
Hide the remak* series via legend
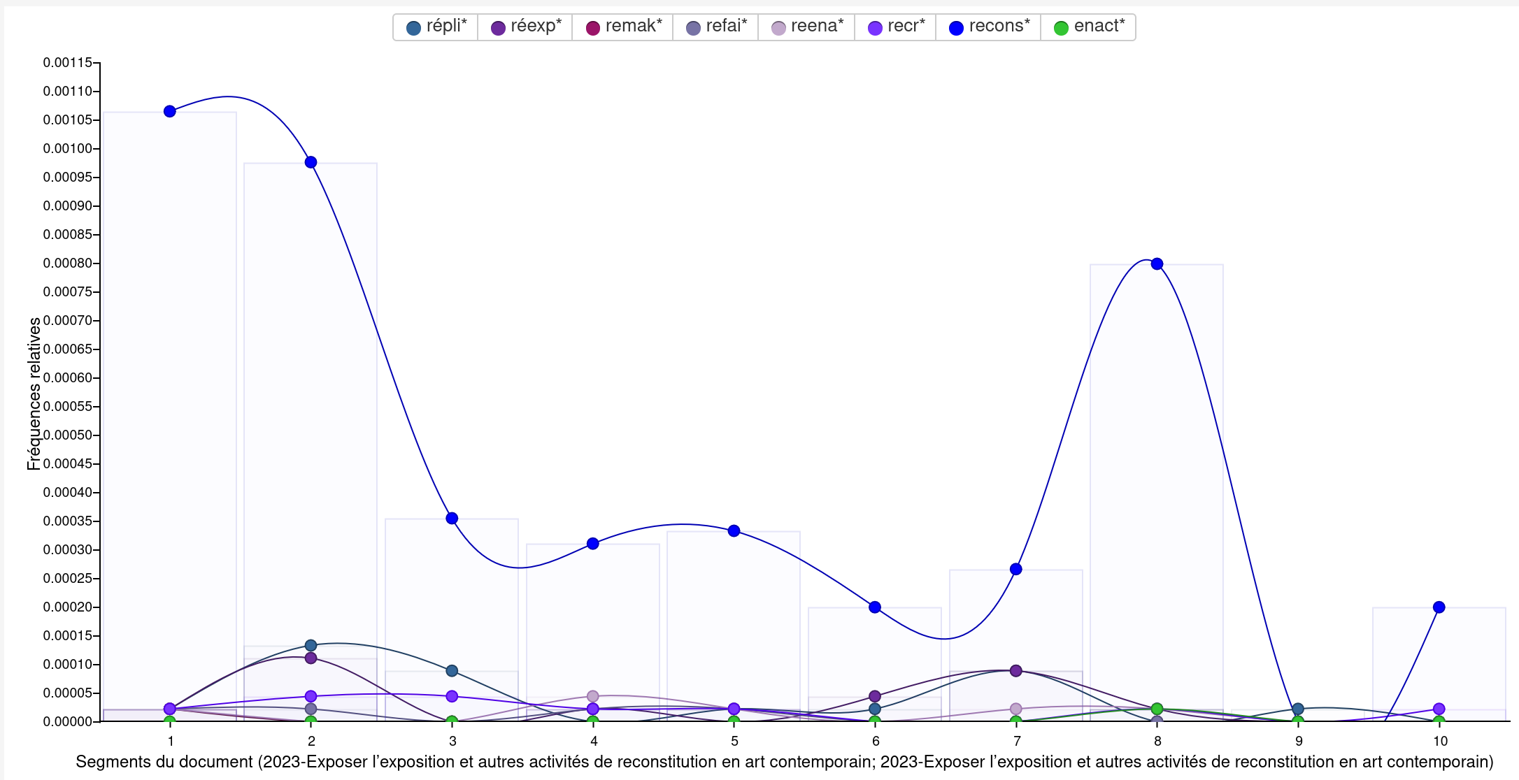coord(623,27)
